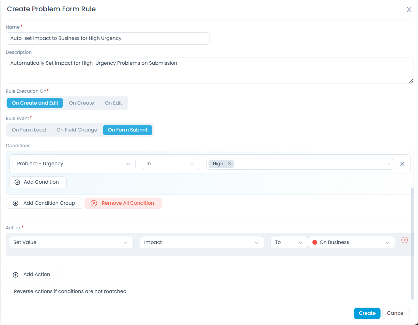Click the plus icon on Add Condition
This screenshot has width=418, height=325.
point(17,182)
